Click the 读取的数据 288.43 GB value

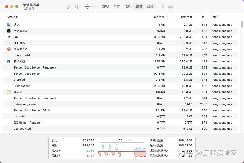(x=186, y=140)
